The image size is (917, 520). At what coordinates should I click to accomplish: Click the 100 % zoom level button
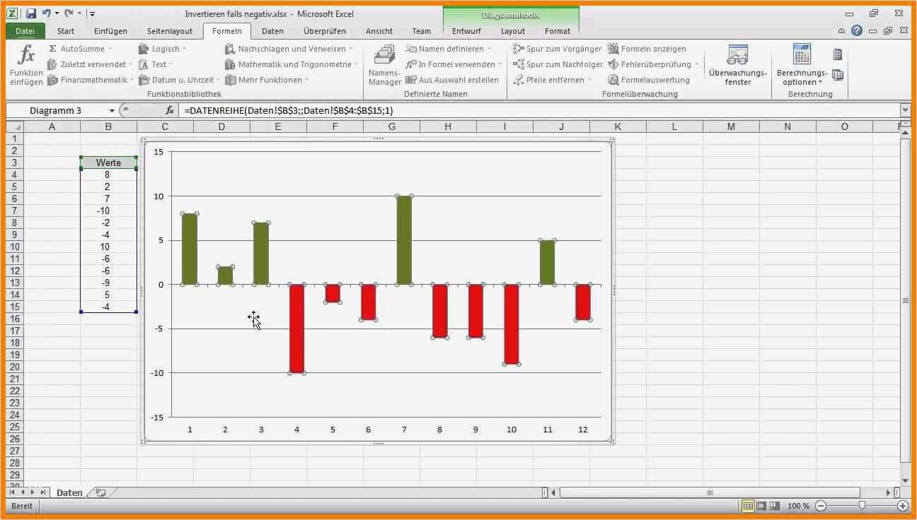798,506
